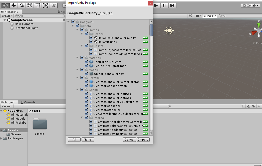Open the Project Create dropdown
Viewport: 262px width, 166px height.
click(x=7, y=107)
